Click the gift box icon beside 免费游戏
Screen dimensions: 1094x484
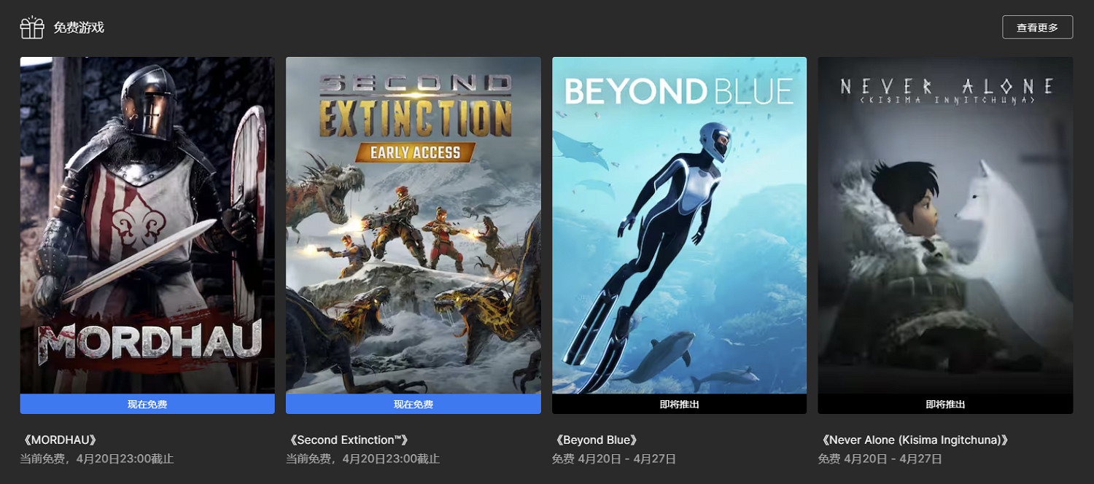pos(32,27)
